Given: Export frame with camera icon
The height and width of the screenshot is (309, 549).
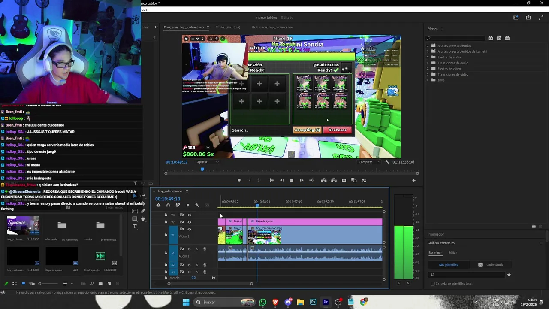Looking at the screenshot, I should click(344, 180).
